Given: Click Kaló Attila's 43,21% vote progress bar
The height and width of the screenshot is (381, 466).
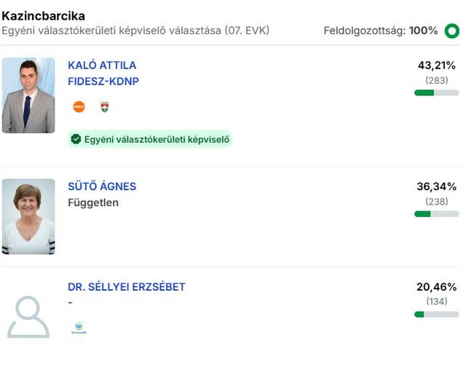Looking at the screenshot, I should (436, 93).
